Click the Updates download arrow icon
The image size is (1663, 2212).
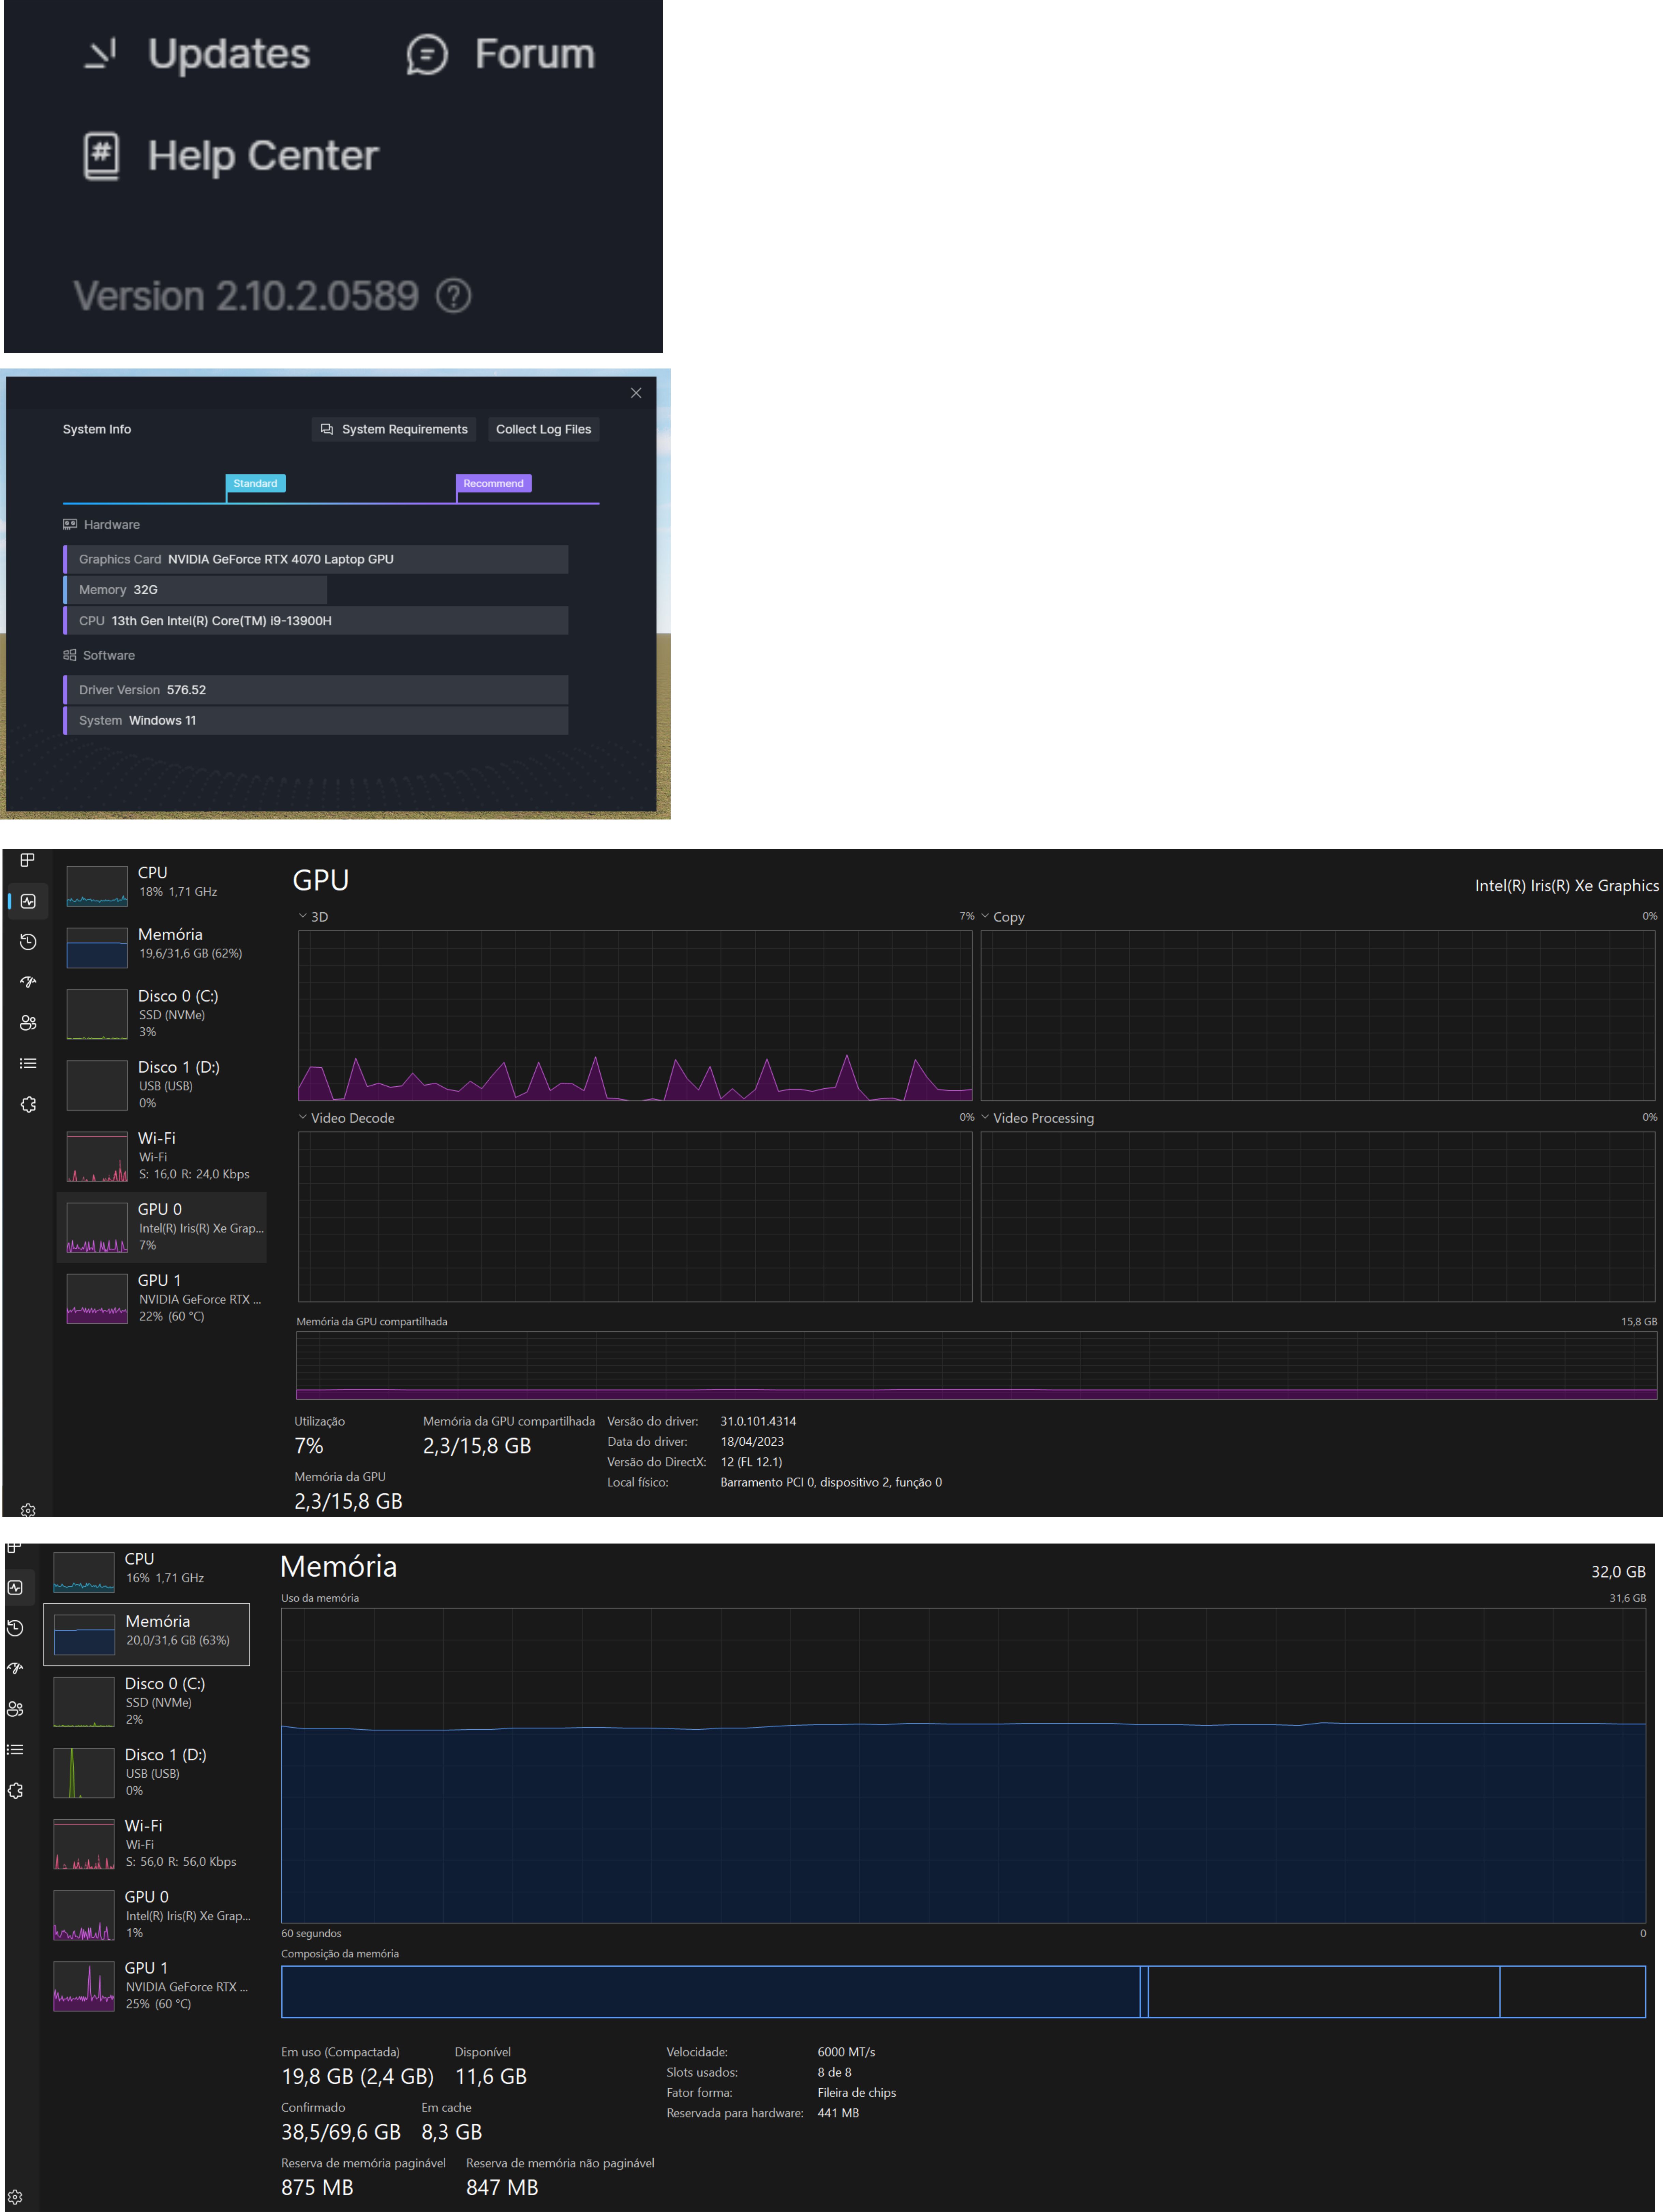point(100,54)
